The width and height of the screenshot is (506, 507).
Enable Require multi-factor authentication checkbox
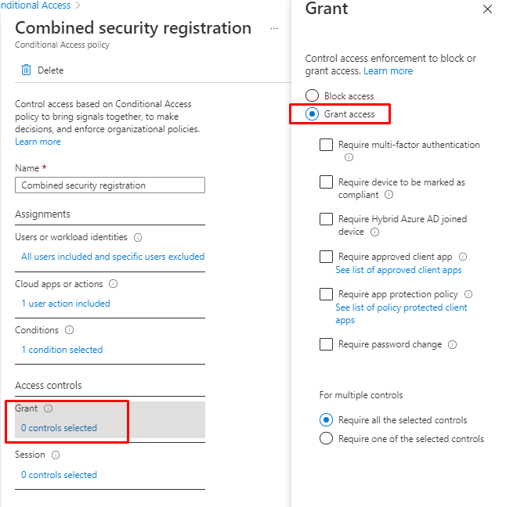[327, 145]
